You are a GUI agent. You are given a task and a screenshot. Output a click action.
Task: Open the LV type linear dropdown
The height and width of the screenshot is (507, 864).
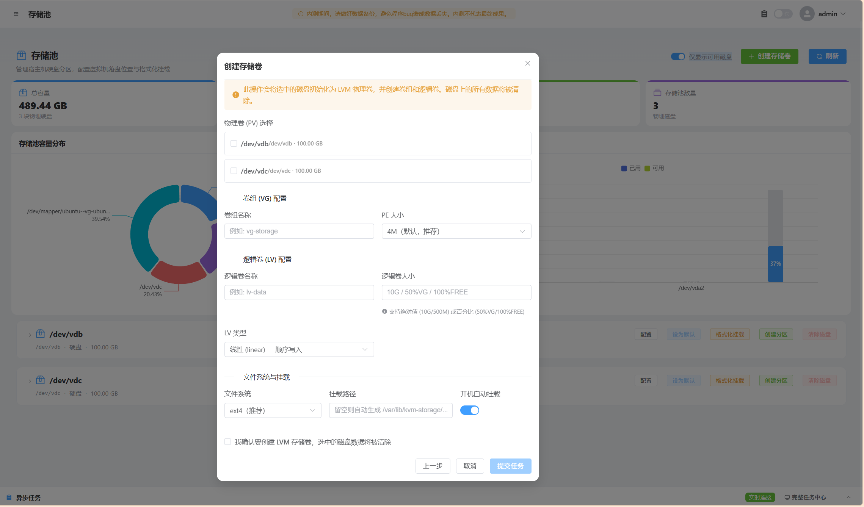[x=299, y=349]
